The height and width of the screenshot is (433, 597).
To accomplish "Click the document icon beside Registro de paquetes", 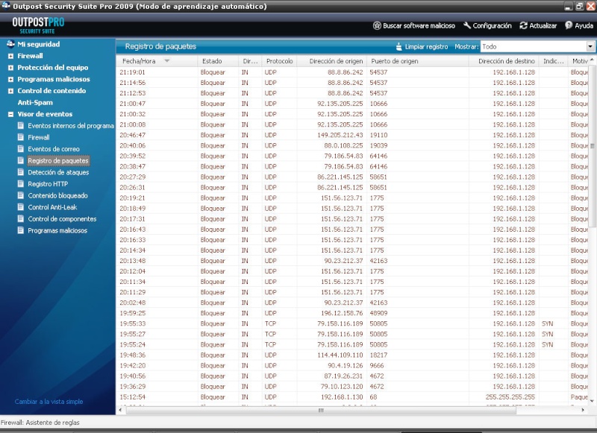I will click(21, 160).
